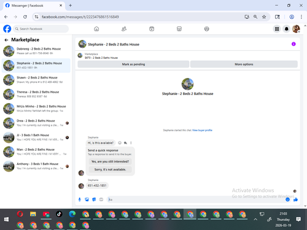307x230 pixels.
Task: Open more options for Stephanie's first message
Action: 131,143
